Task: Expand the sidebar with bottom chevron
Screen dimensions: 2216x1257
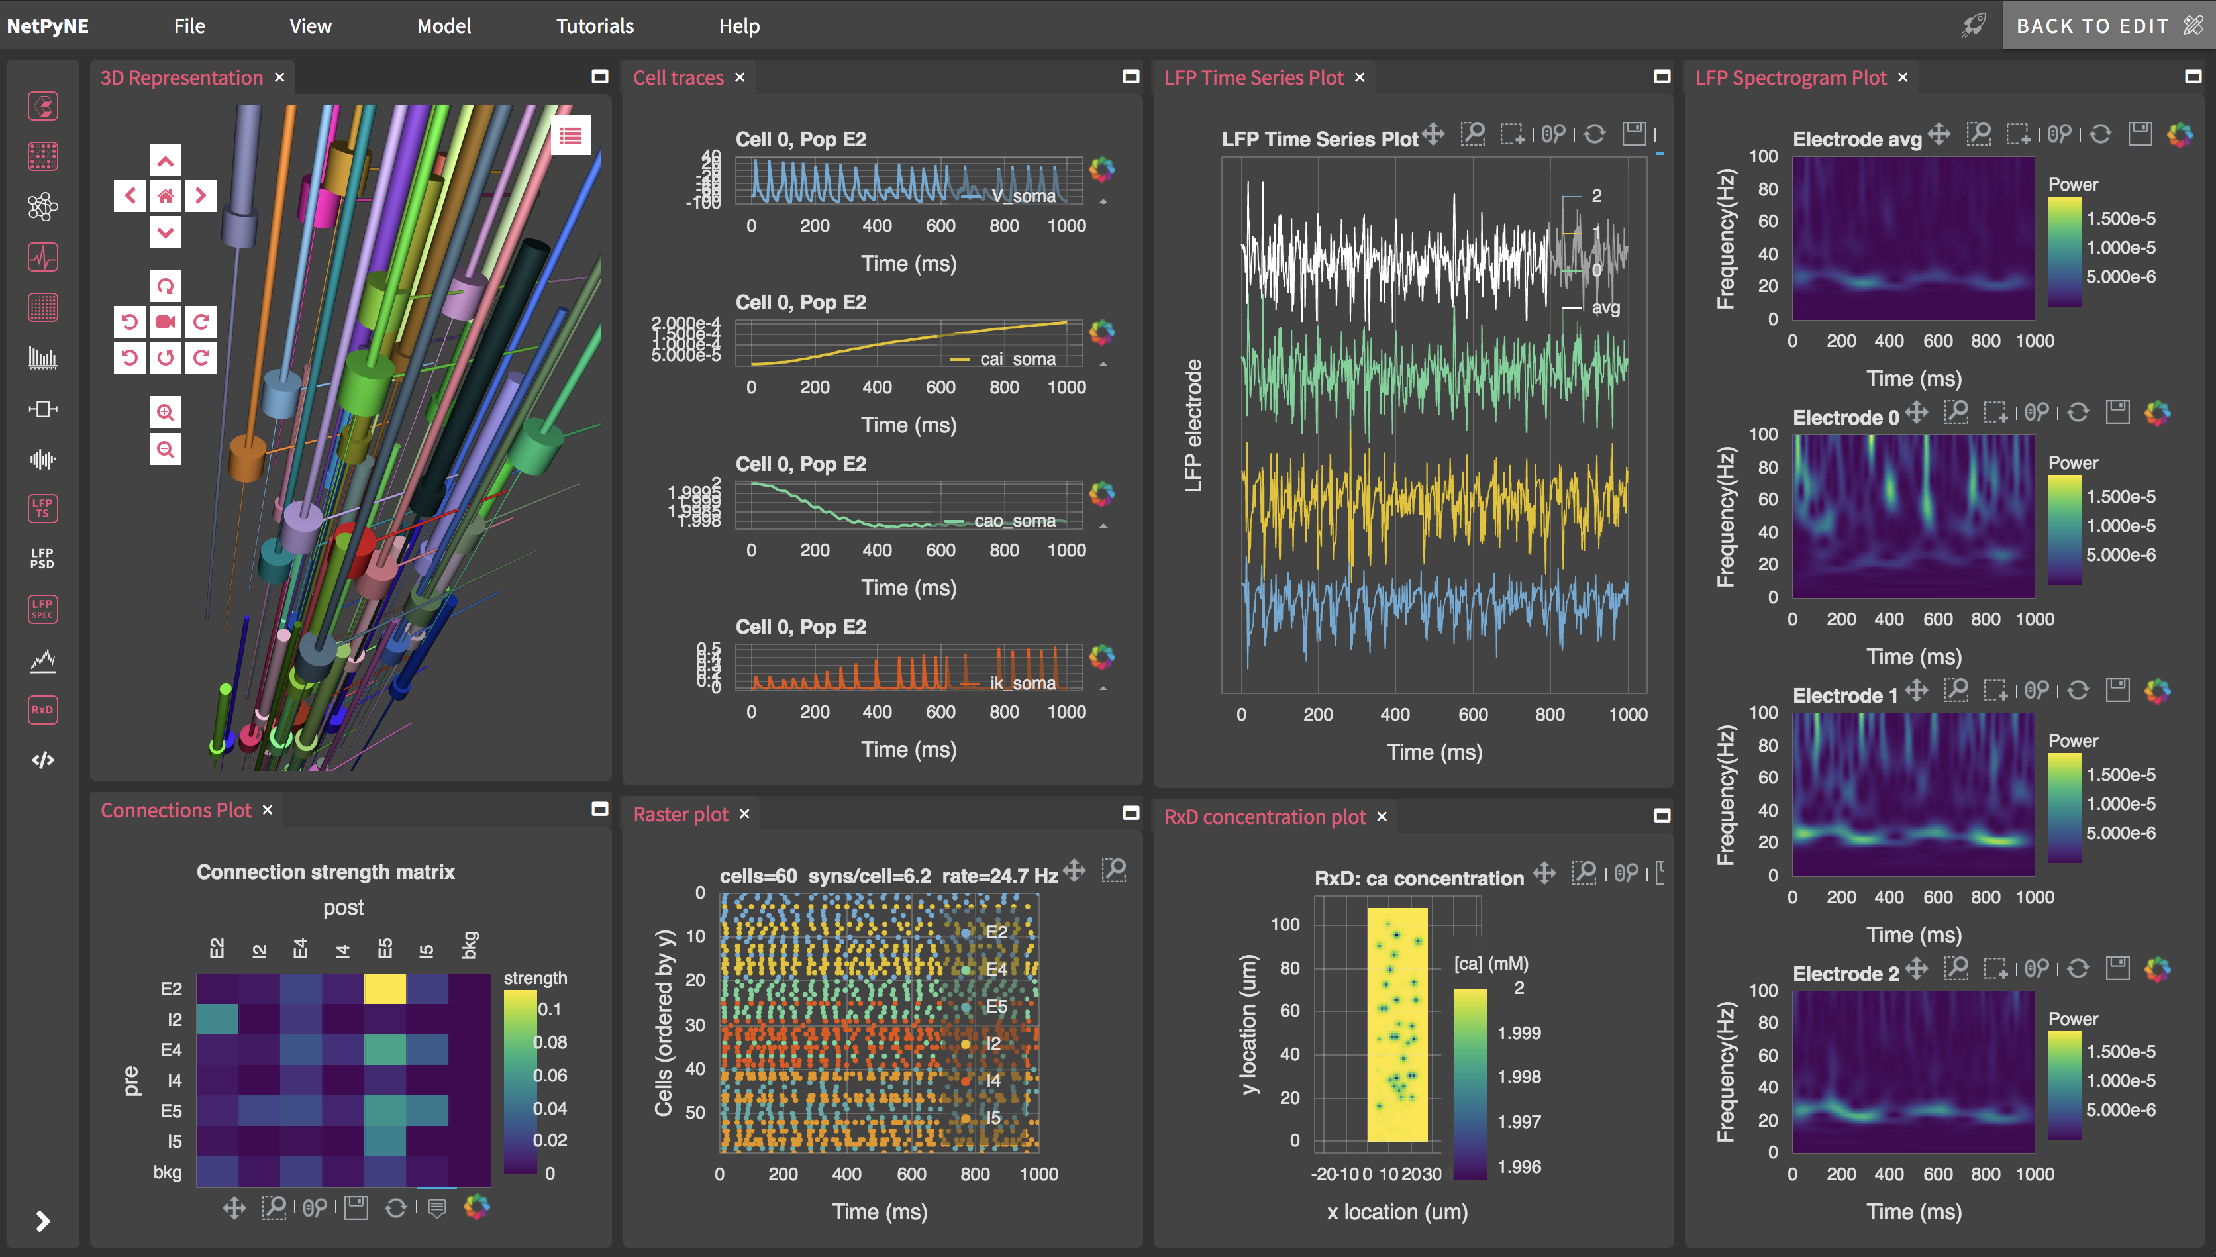Action: [42, 1220]
